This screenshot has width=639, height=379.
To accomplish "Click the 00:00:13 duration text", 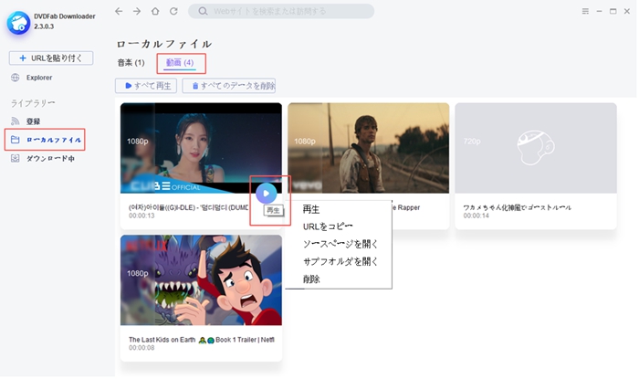I will [141, 216].
